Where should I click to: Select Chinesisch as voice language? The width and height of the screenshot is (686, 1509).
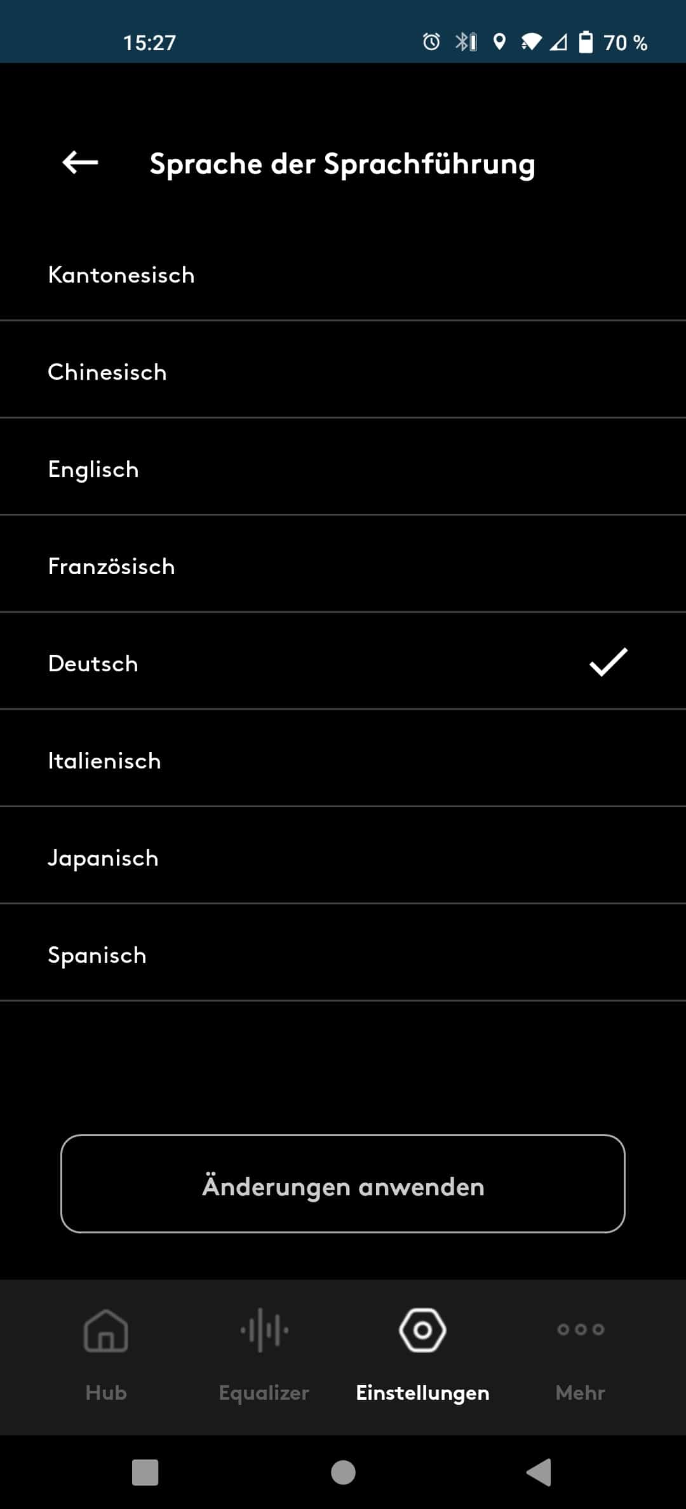(343, 372)
